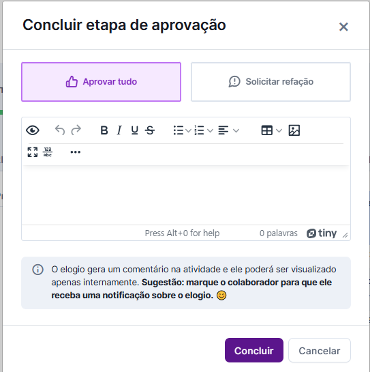370x372 pixels.
Task: Expand the table options chevron
Action: (x=279, y=130)
